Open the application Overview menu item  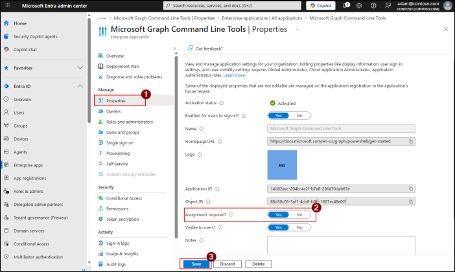115,56
